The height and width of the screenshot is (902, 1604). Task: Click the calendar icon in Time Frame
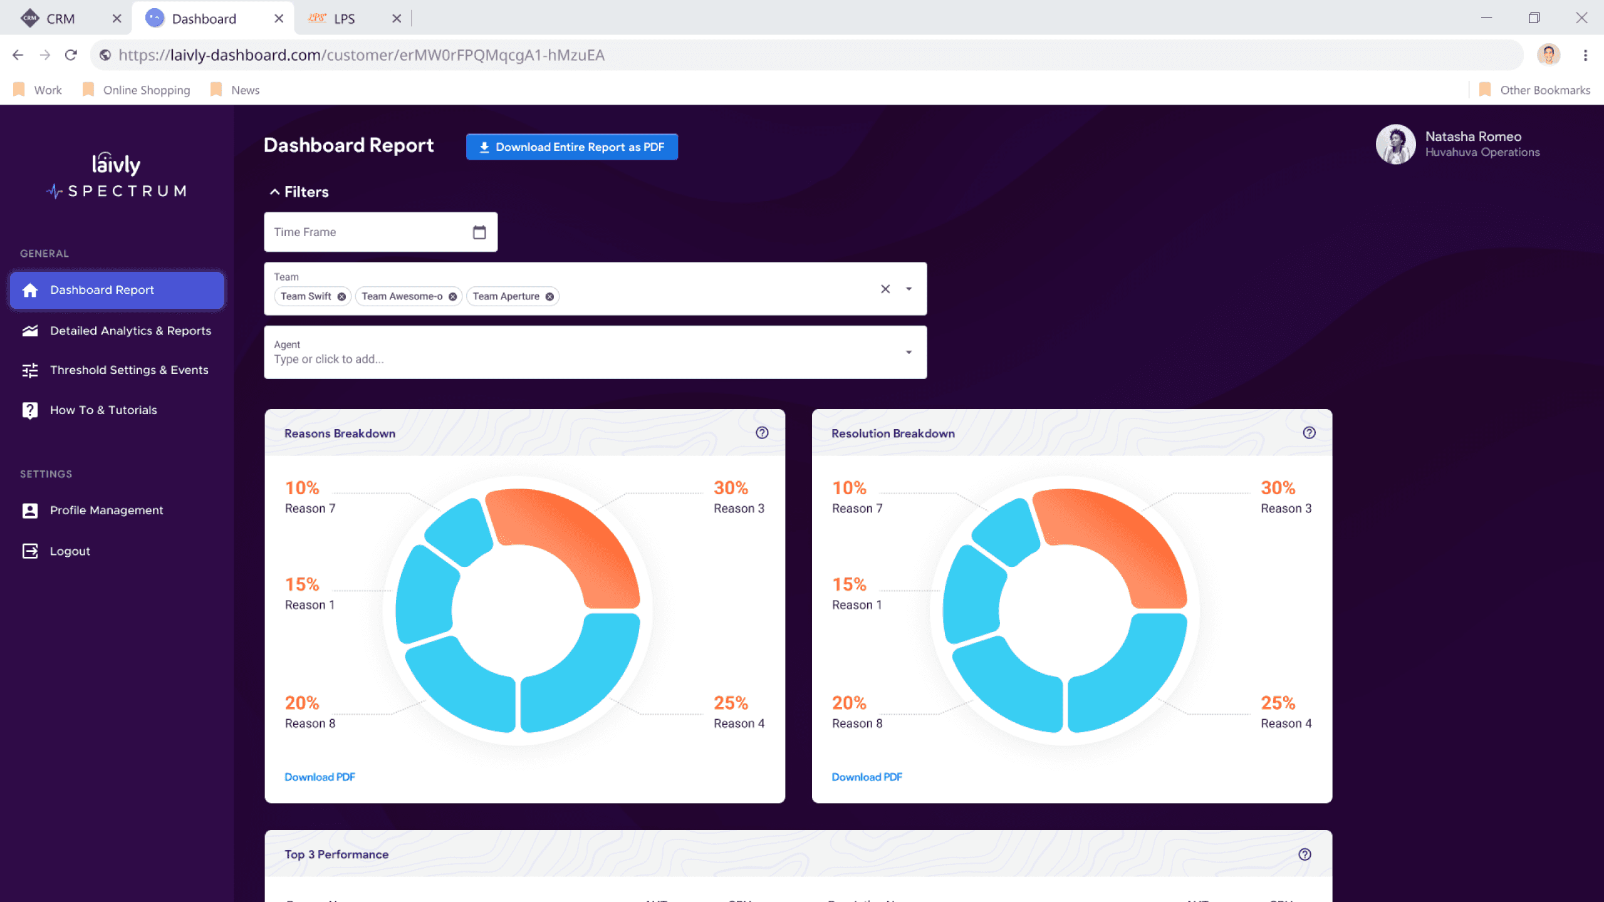[x=479, y=232]
